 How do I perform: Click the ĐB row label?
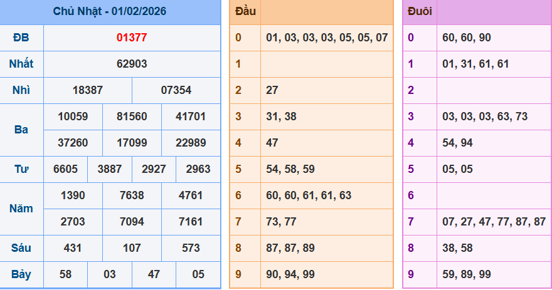pyautogui.click(x=22, y=38)
